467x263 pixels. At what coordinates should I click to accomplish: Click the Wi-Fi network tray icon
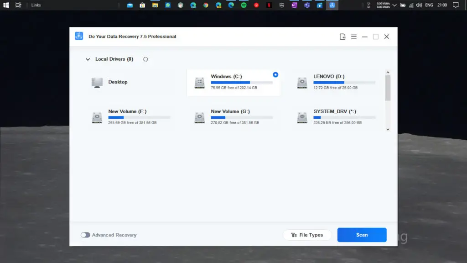pos(411,5)
